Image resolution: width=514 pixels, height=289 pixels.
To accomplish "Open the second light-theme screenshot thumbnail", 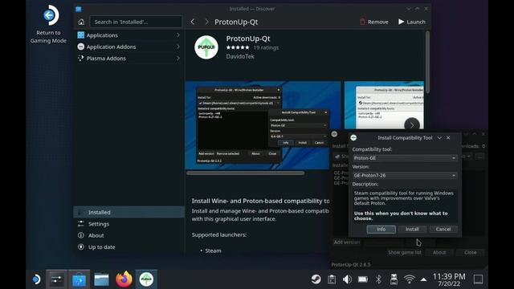I will pos(384,105).
